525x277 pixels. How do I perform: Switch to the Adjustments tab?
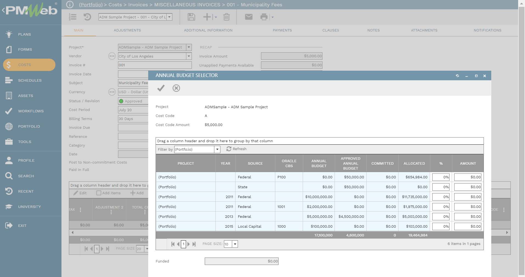[x=127, y=30]
